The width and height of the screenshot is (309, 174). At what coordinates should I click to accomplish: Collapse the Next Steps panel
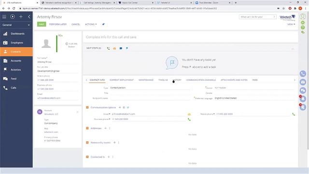[x=293, y=48]
